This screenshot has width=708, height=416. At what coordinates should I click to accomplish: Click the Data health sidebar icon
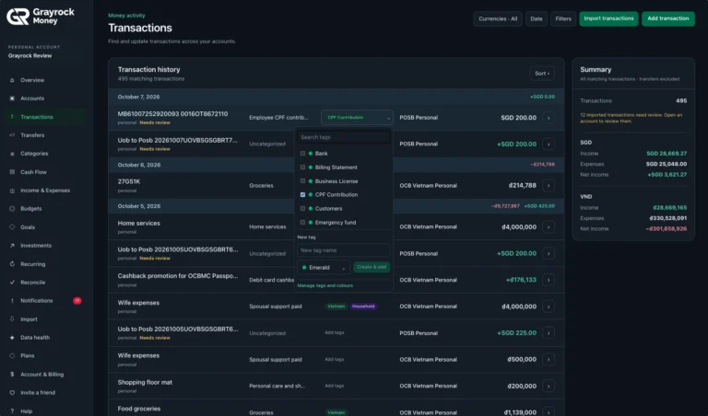click(x=12, y=338)
